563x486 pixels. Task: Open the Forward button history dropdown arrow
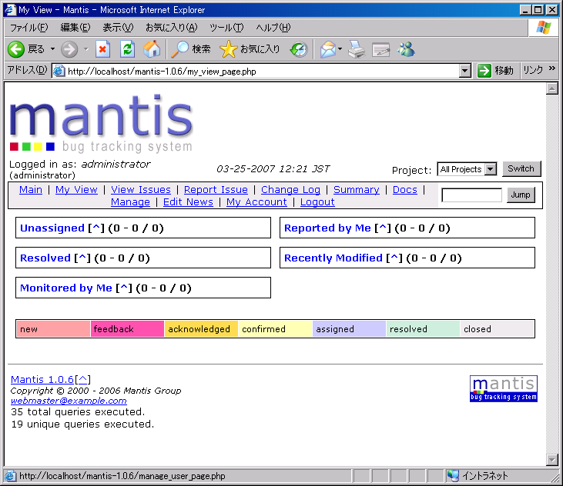coord(85,49)
